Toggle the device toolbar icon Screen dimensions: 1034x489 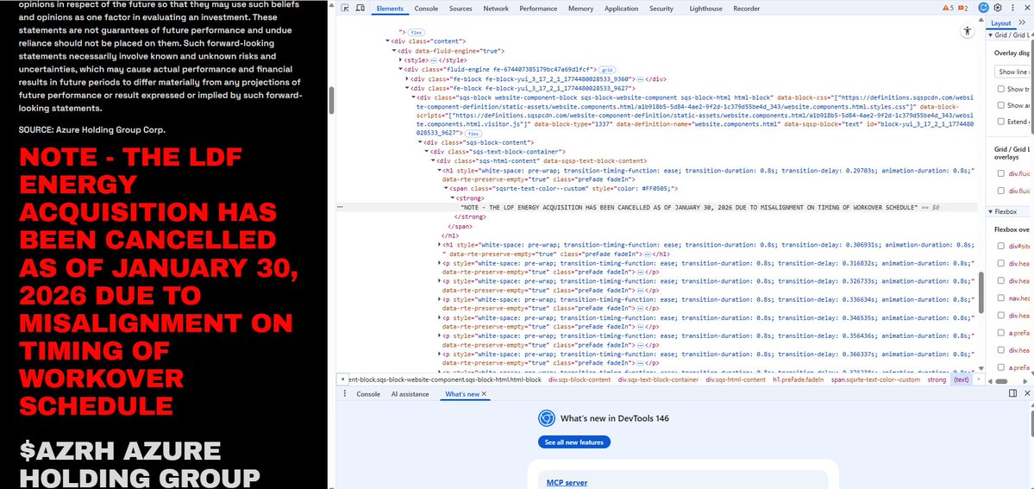tap(360, 8)
